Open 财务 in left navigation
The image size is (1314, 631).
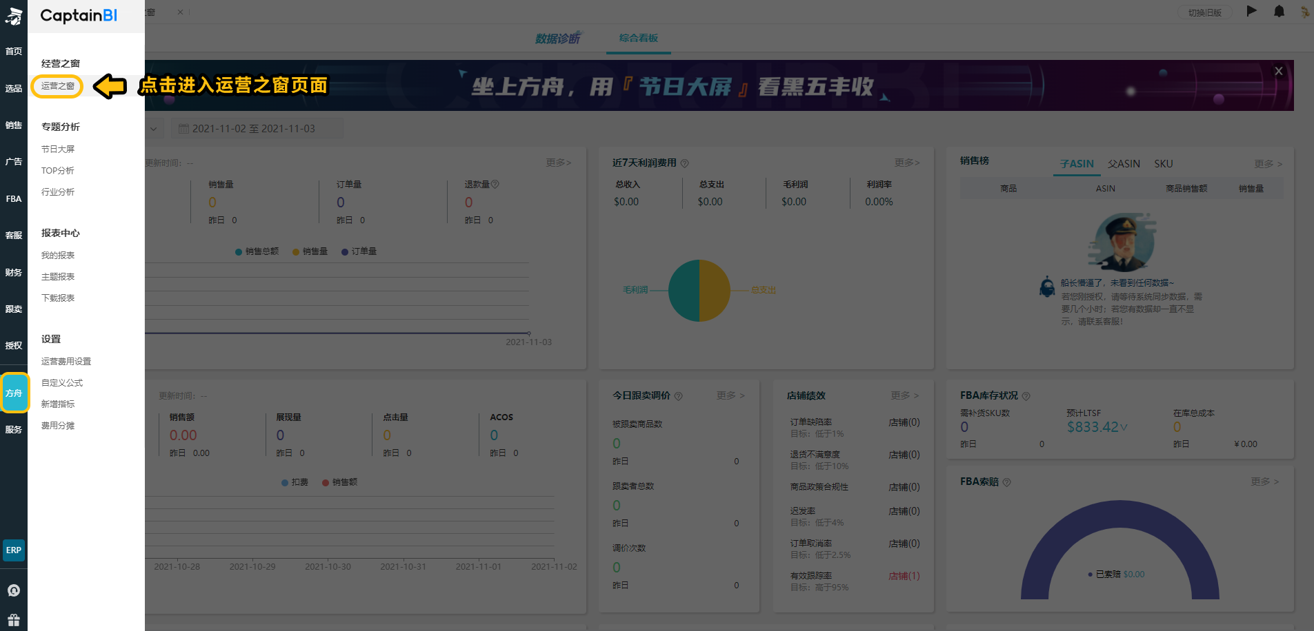tap(14, 273)
